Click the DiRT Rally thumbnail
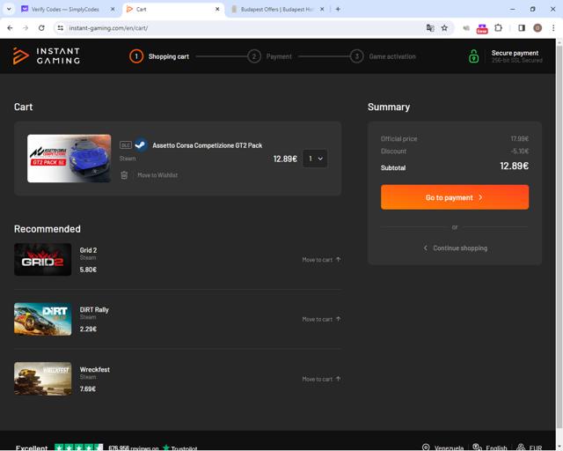 coord(43,319)
